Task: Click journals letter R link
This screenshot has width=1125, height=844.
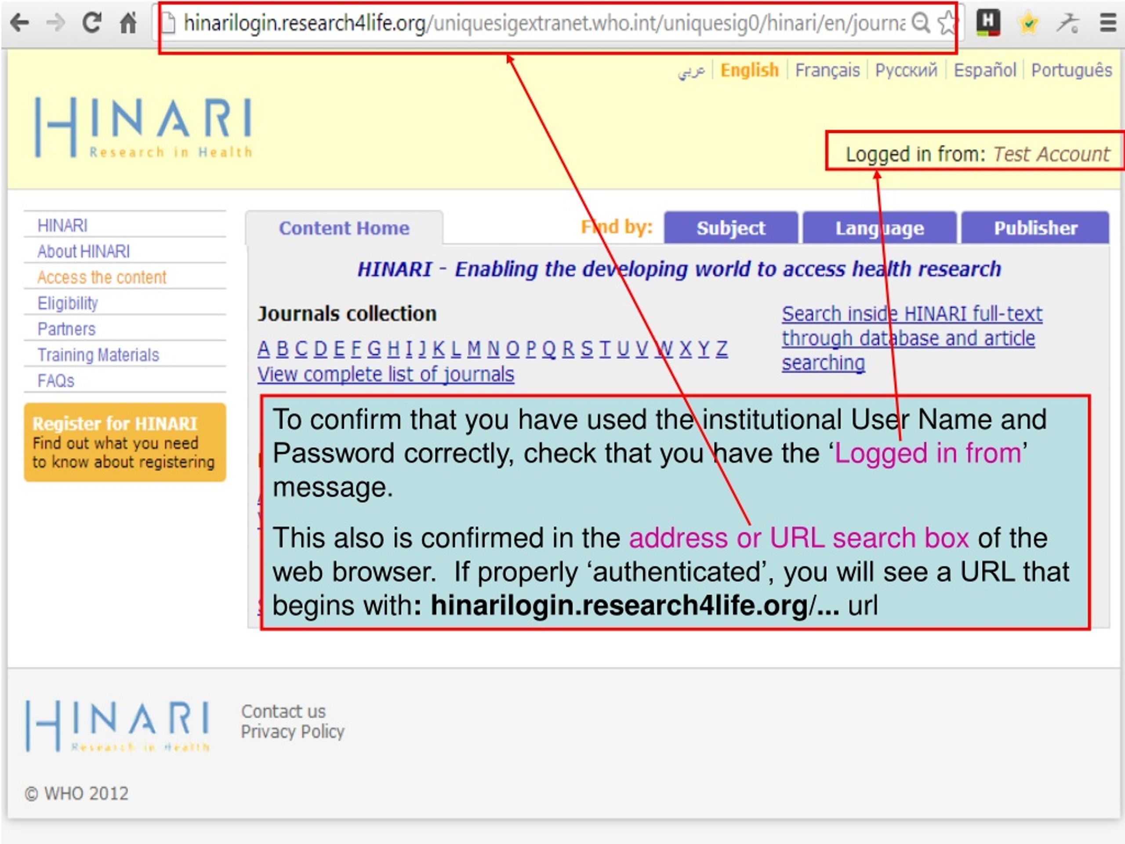Action: [569, 349]
